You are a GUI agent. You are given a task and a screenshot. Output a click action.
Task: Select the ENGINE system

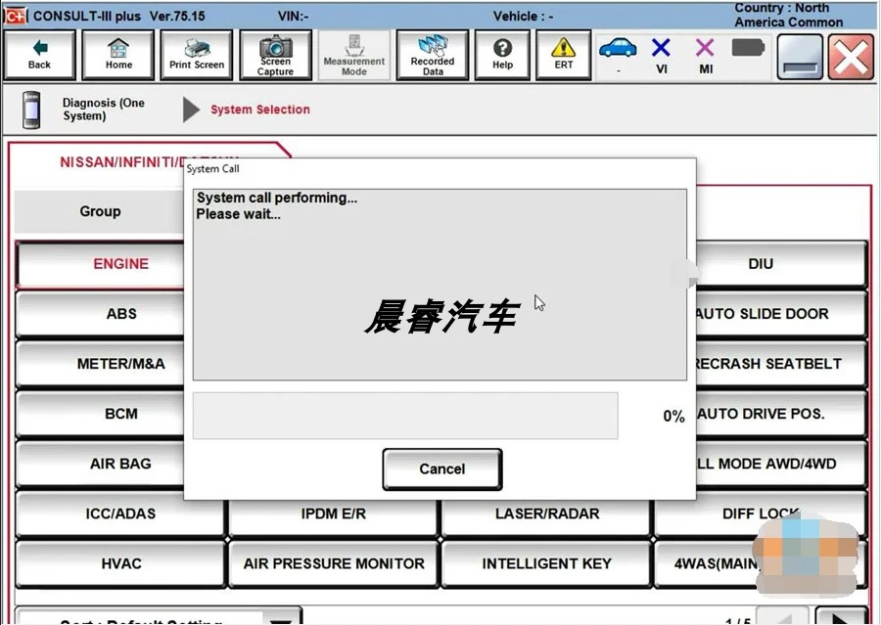point(100,263)
